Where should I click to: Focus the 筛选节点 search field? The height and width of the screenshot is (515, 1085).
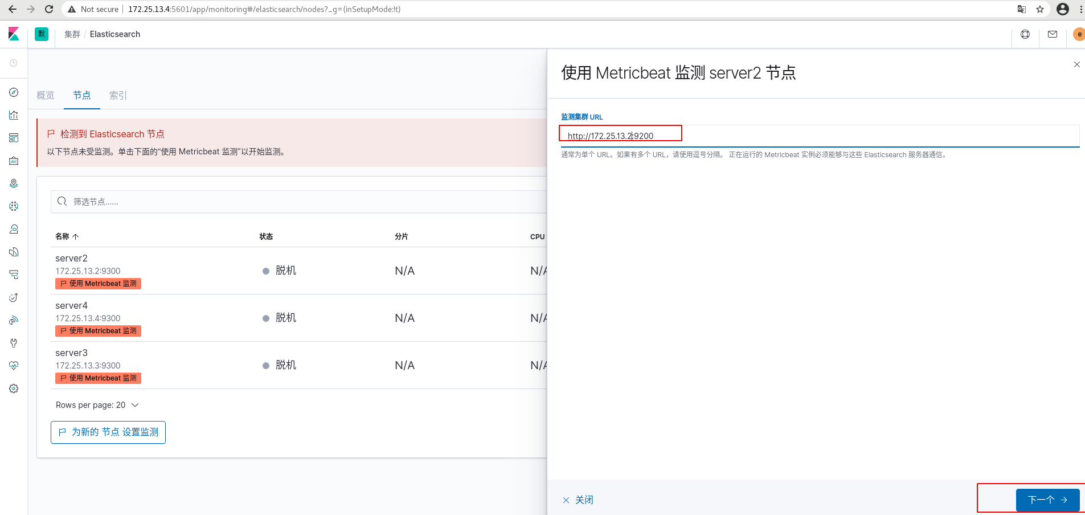pyautogui.click(x=299, y=202)
